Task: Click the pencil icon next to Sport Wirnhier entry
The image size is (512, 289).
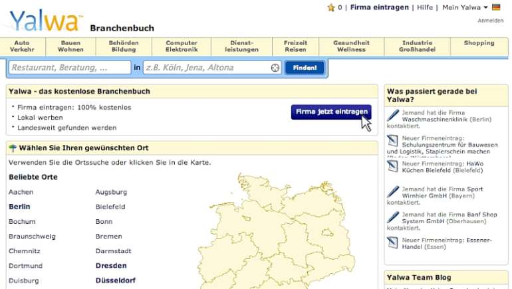Action: pos(393,191)
